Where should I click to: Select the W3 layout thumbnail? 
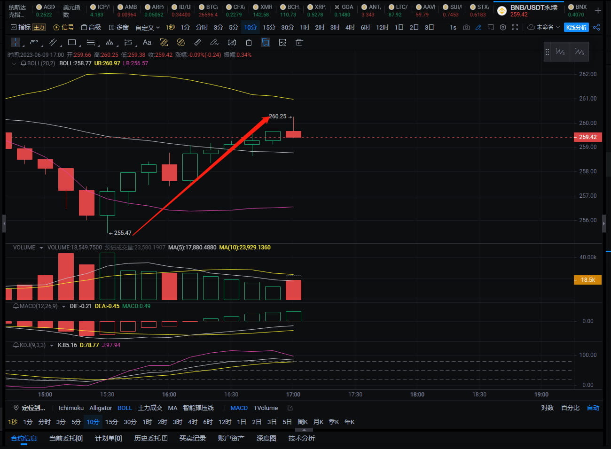(560, 52)
